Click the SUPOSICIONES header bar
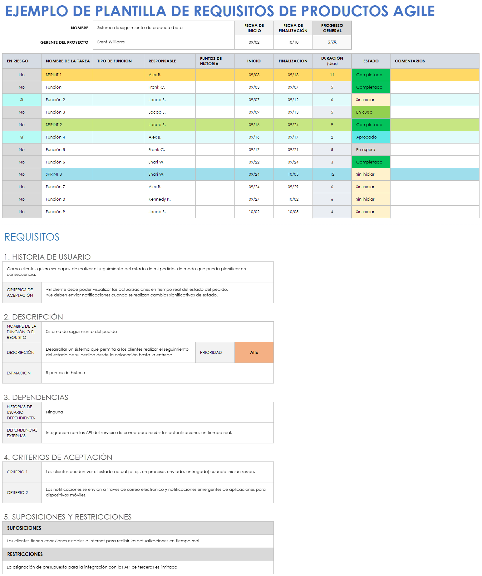482x576 pixels. click(138, 528)
